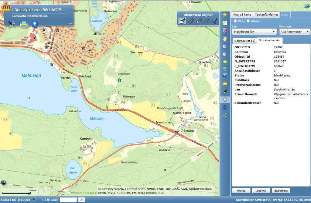This screenshot has height=203, width=311.
Task: Select the Plats radio button
Action: pos(235,21)
